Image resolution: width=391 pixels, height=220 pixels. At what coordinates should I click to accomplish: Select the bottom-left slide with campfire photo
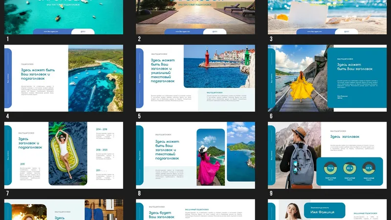point(64,210)
